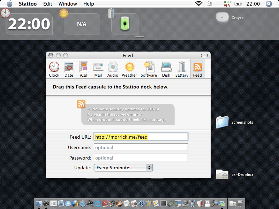
Task: Open the Dictionary app in the Dock
Action: pos(105,203)
